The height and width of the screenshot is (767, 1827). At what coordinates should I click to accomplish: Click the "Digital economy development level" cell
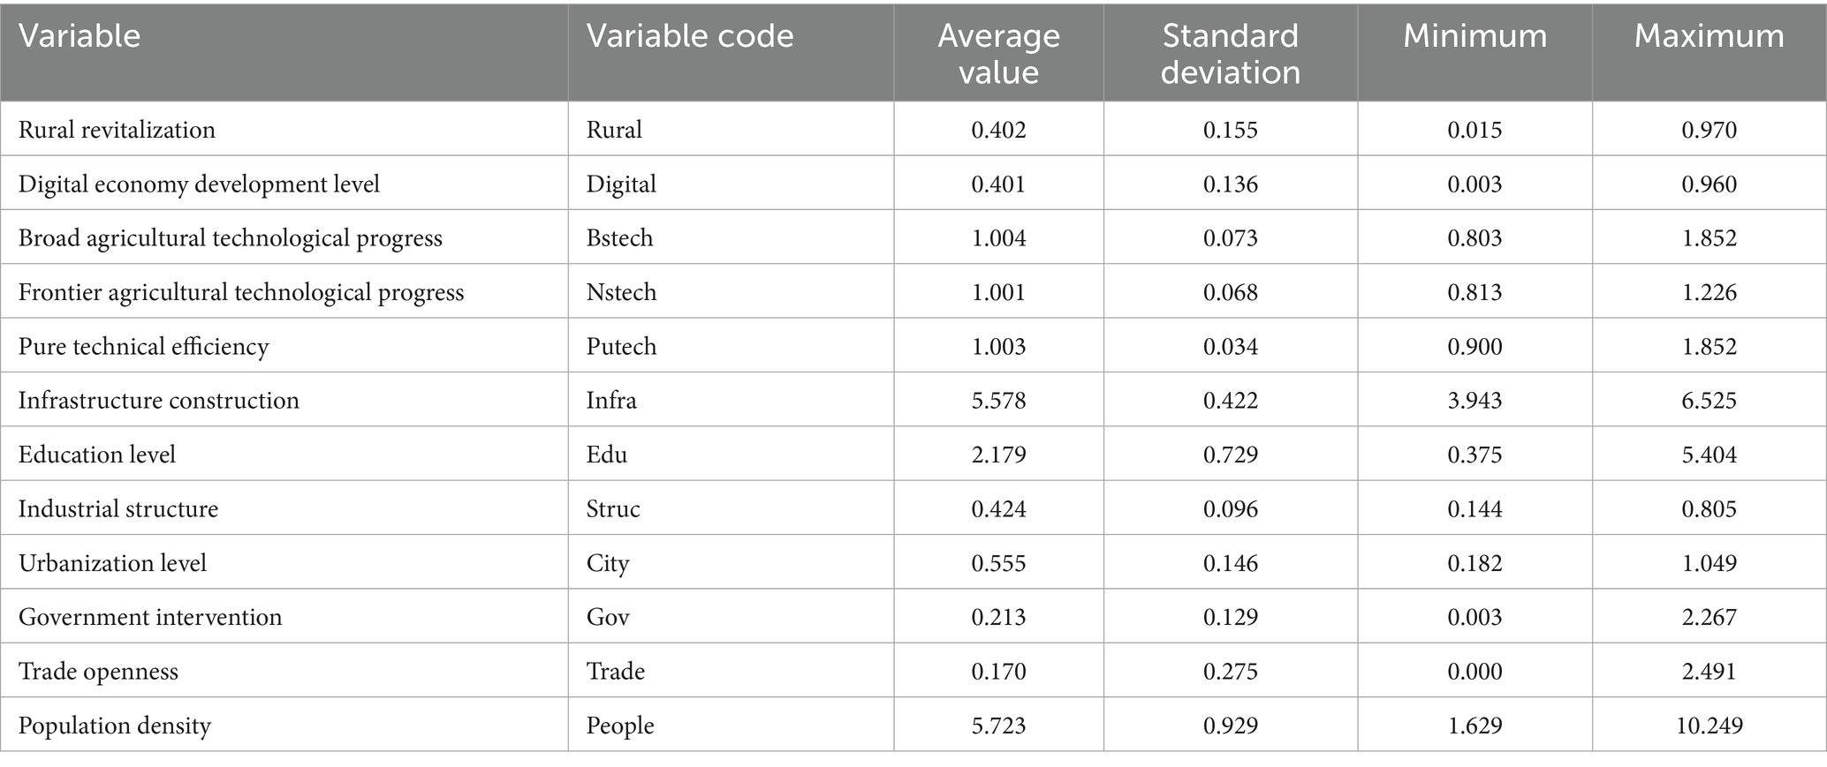point(199,184)
